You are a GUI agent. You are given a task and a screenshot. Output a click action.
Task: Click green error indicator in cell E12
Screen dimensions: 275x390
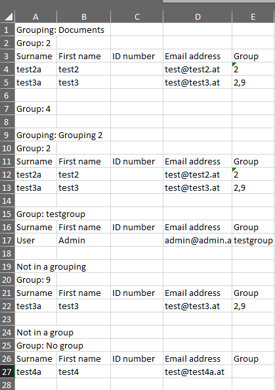234,170
